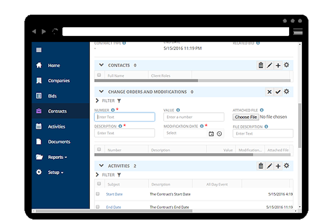Open the Start Date activity link
This screenshot has height=222, width=334.
(114, 194)
